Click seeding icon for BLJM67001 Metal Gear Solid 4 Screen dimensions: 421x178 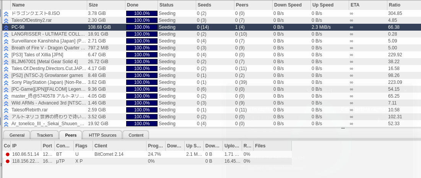pyautogui.click(x=6, y=62)
